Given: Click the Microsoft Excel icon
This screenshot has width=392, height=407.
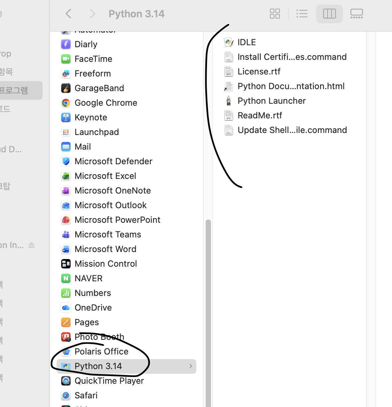Looking at the screenshot, I should pos(66,176).
